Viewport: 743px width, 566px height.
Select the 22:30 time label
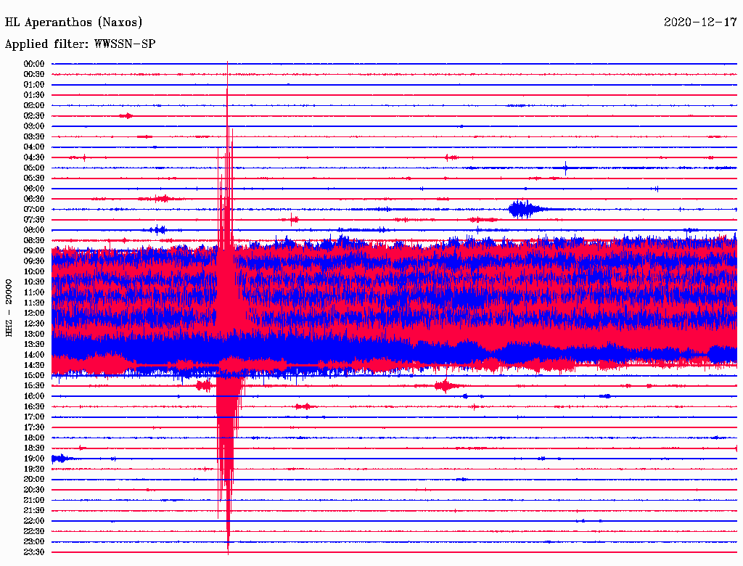34,531
